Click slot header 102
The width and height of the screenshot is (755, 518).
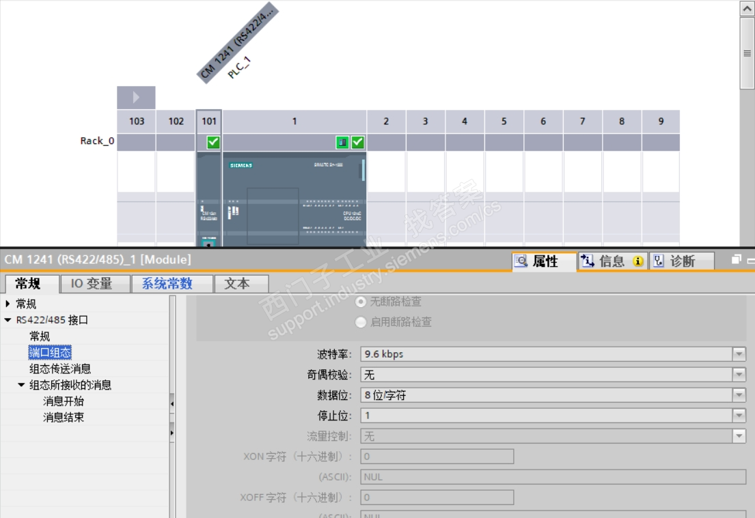point(176,121)
